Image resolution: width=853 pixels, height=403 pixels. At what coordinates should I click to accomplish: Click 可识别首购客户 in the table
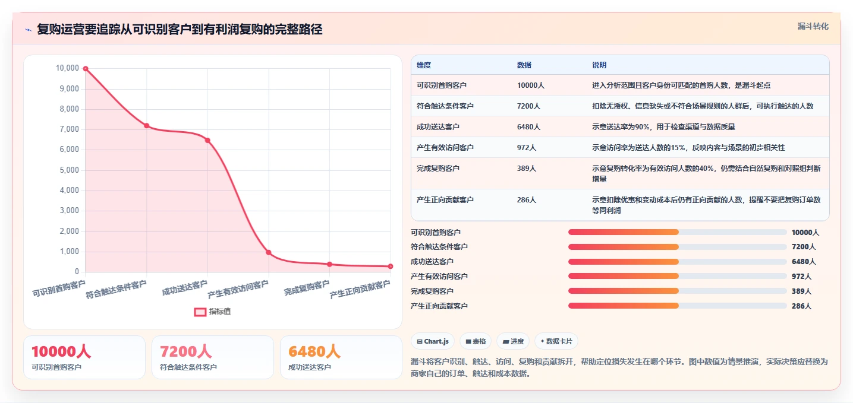click(442, 85)
